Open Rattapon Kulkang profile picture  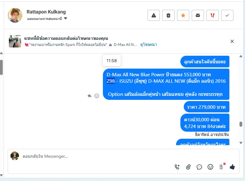[x=15, y=15]
